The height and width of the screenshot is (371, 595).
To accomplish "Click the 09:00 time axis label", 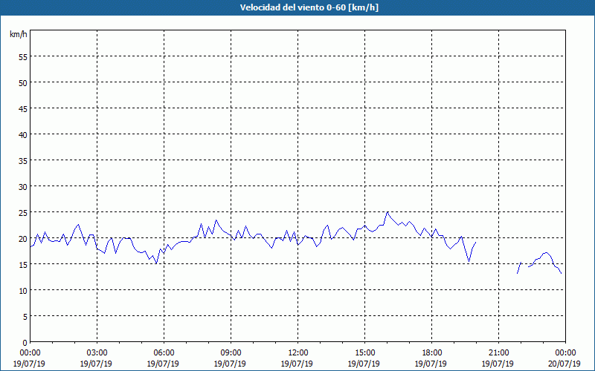I will coord(231,353).
